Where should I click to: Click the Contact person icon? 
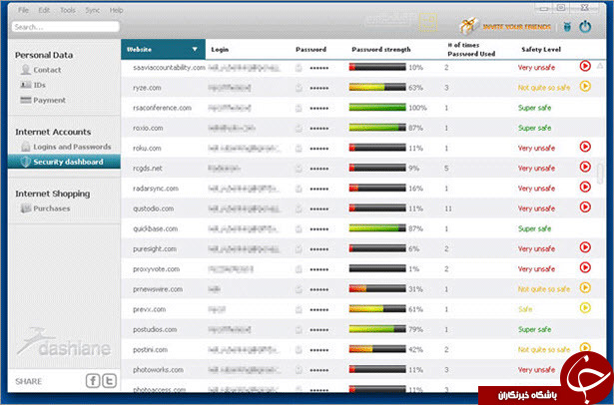click(x=25, y=69)
